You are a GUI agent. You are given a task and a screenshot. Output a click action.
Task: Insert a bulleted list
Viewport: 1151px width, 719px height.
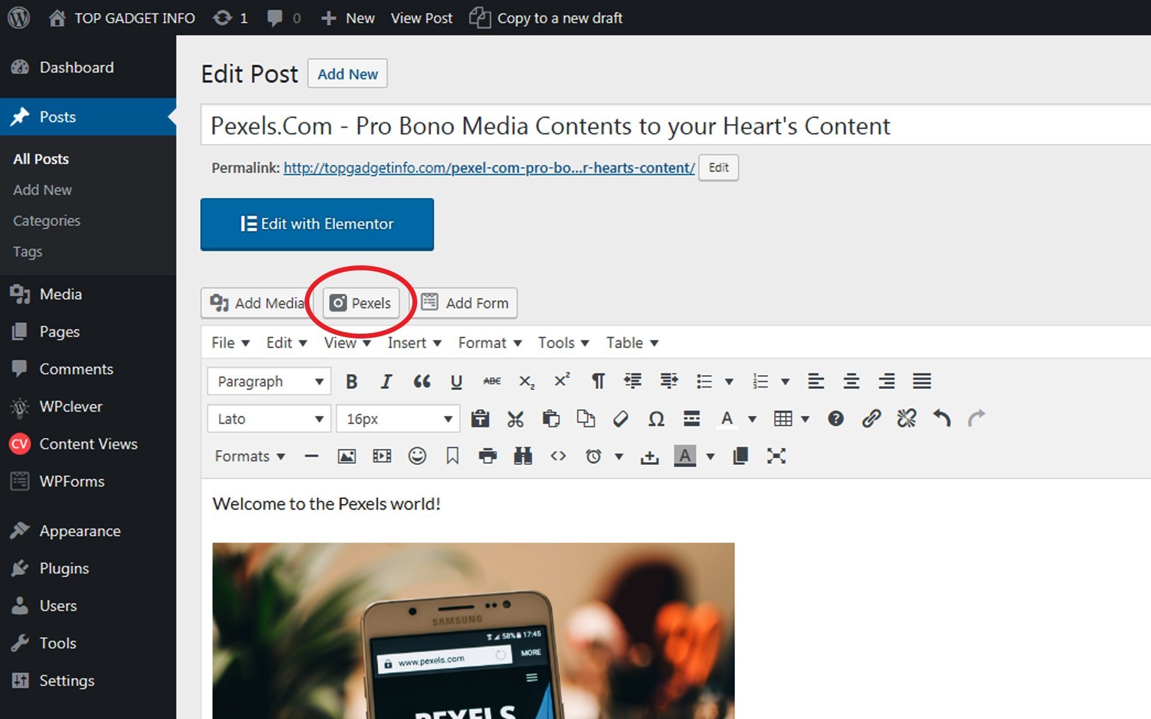click(704, 381)
